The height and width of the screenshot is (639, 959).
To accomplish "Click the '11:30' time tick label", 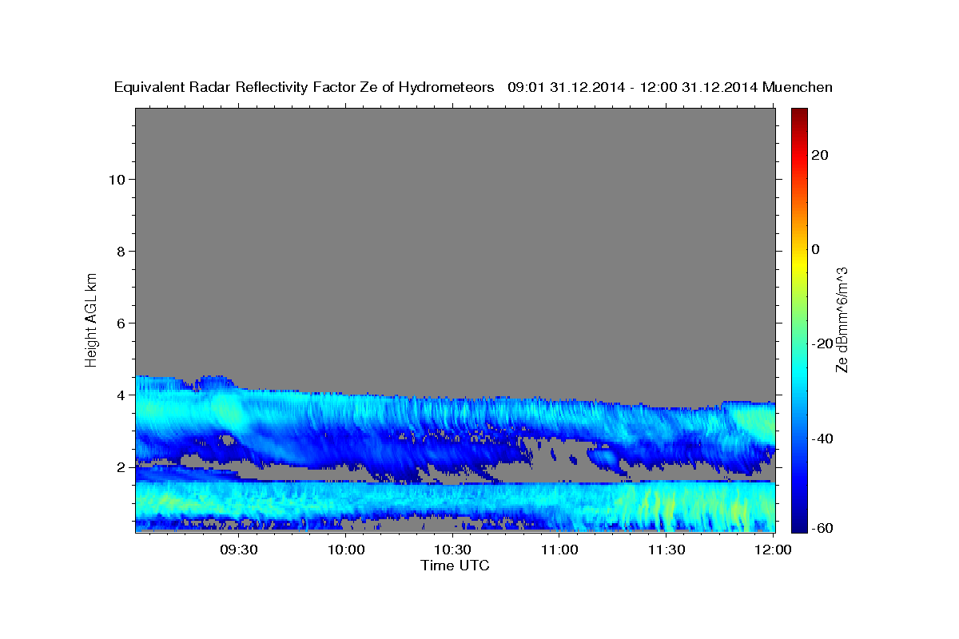I will tap(666, 550).
